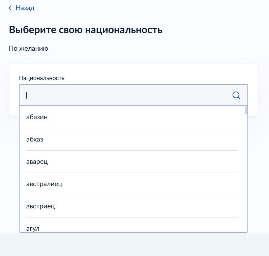The image size is (269, 256).
Task: Click the partially visible агул option
Action: (x=33, y=228)
